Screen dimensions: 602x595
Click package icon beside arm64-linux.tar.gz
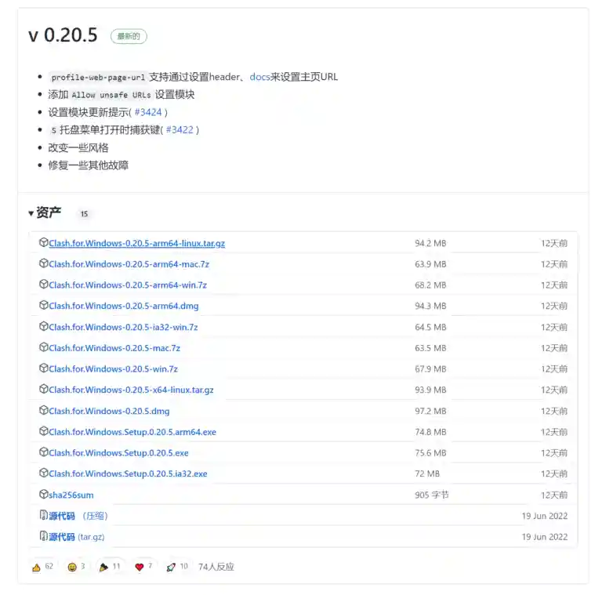(x=43, y=242)
